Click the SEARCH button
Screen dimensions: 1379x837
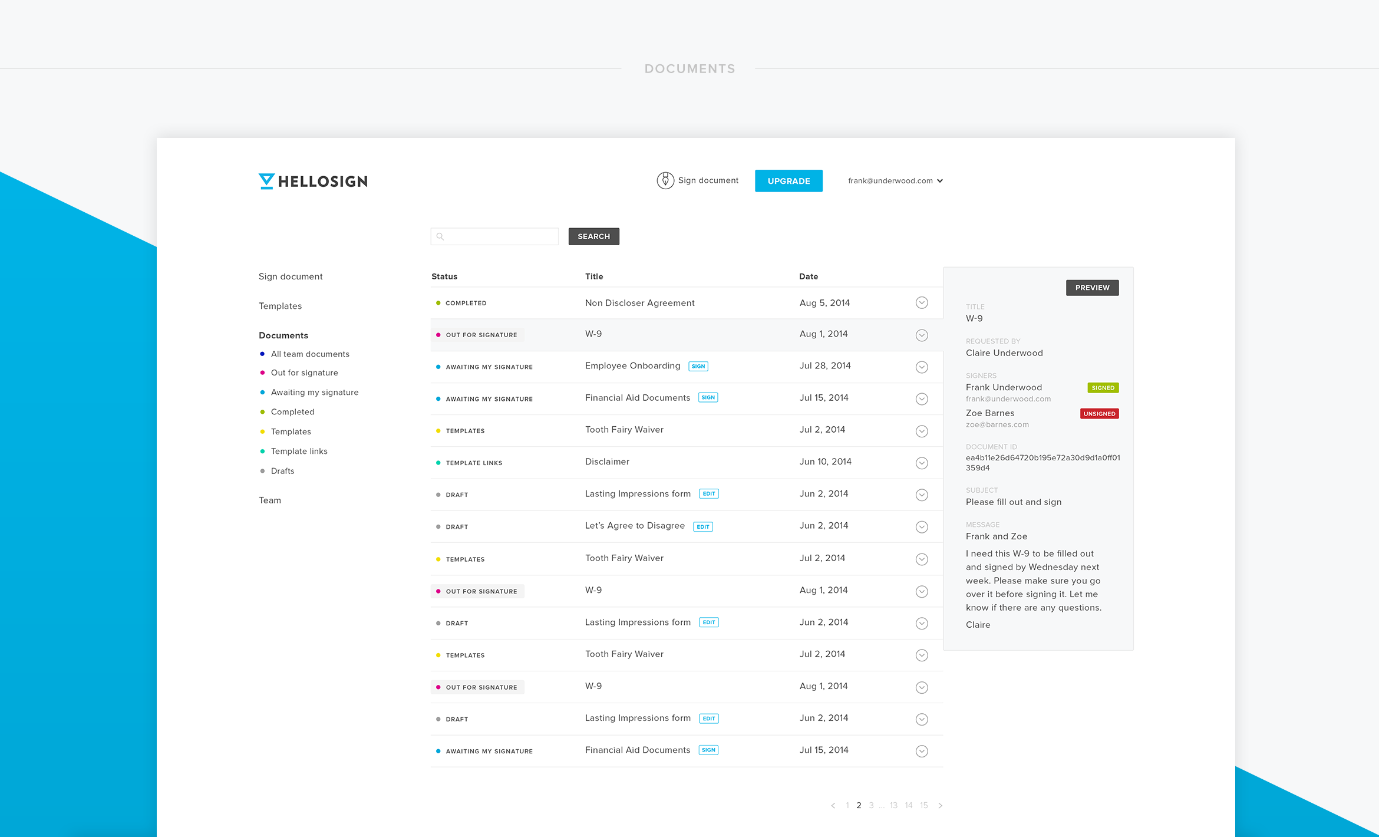point(593,236)
